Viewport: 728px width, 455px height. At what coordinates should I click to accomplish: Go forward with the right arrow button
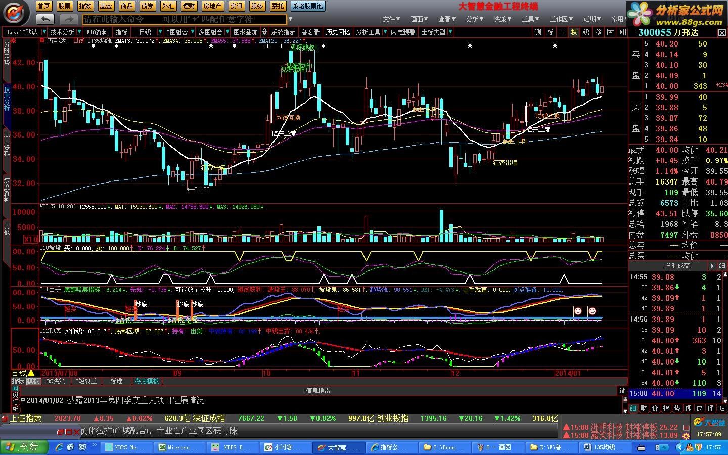[68, 19]
